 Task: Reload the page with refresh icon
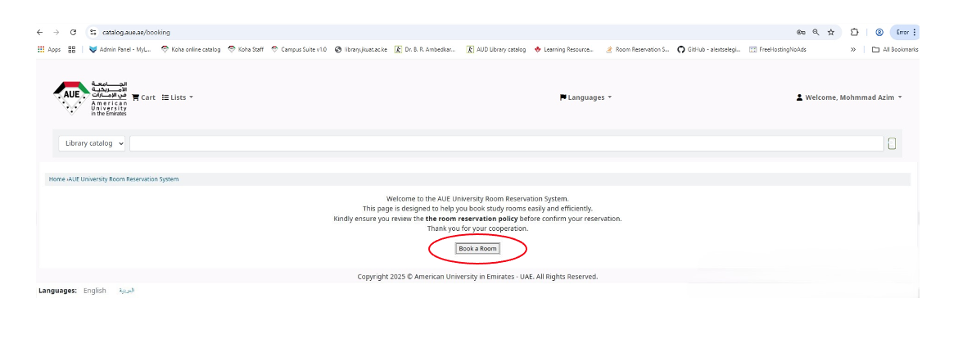coord(73,33)
